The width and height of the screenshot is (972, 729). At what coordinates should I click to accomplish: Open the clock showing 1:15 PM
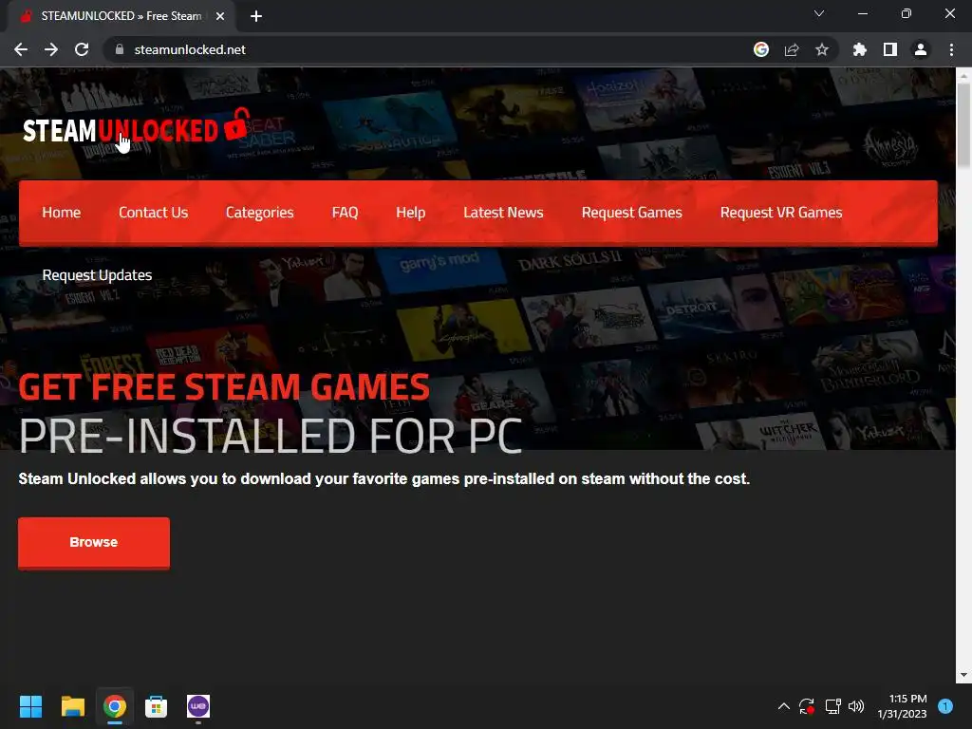point(902,706)
